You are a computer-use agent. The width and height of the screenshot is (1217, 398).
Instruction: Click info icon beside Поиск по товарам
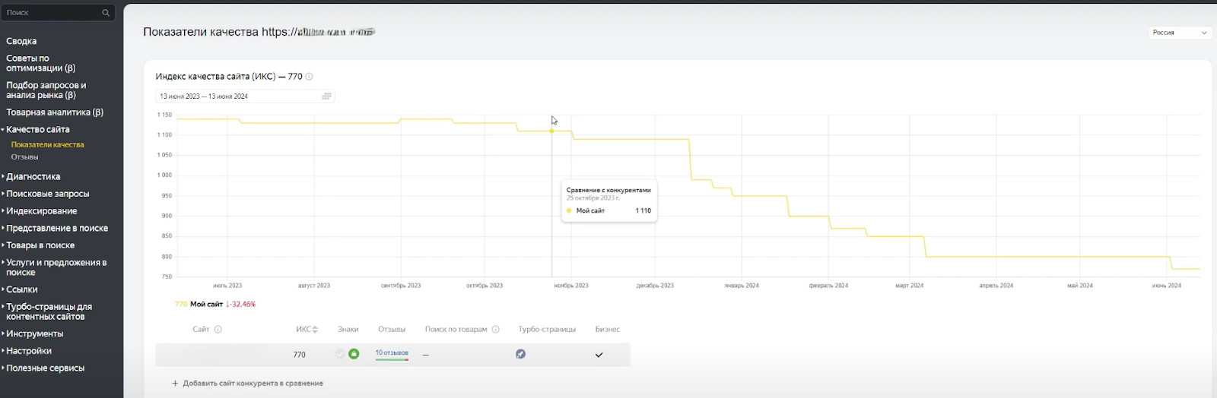496,330
